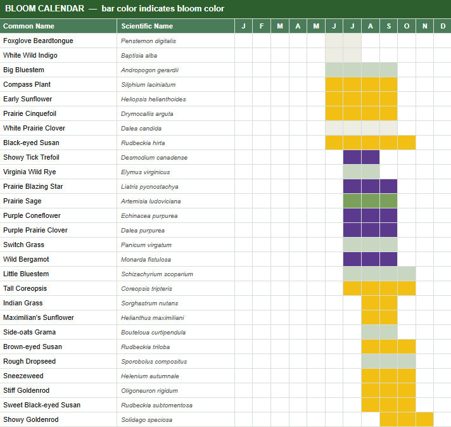The width and height of the screenshot is (451, 427).
Task: Select the Little Bluestem name cell
Action: pyautogui.click(x=58, y=274)
